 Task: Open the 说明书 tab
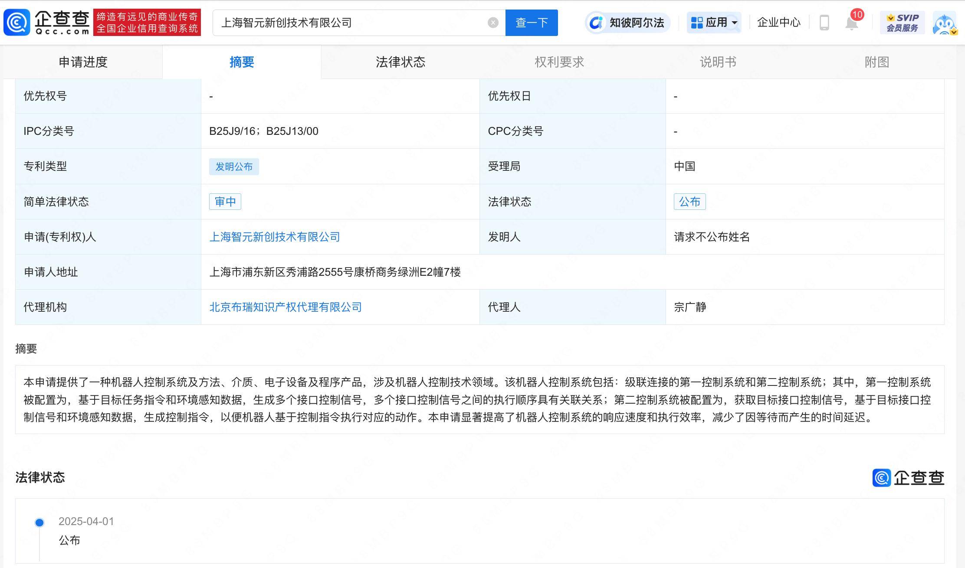(718, 62)
